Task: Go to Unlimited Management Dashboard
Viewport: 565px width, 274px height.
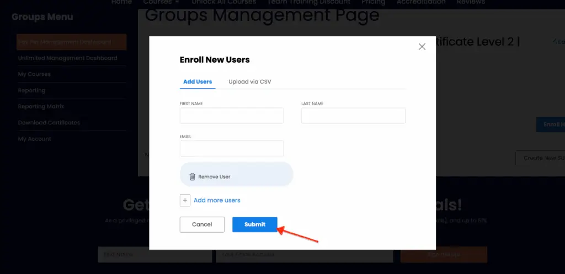Action: click(67, 58)
